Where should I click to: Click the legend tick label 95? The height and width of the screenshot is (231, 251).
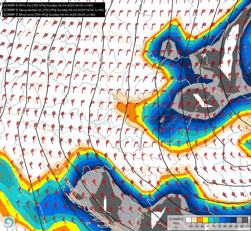242,227
